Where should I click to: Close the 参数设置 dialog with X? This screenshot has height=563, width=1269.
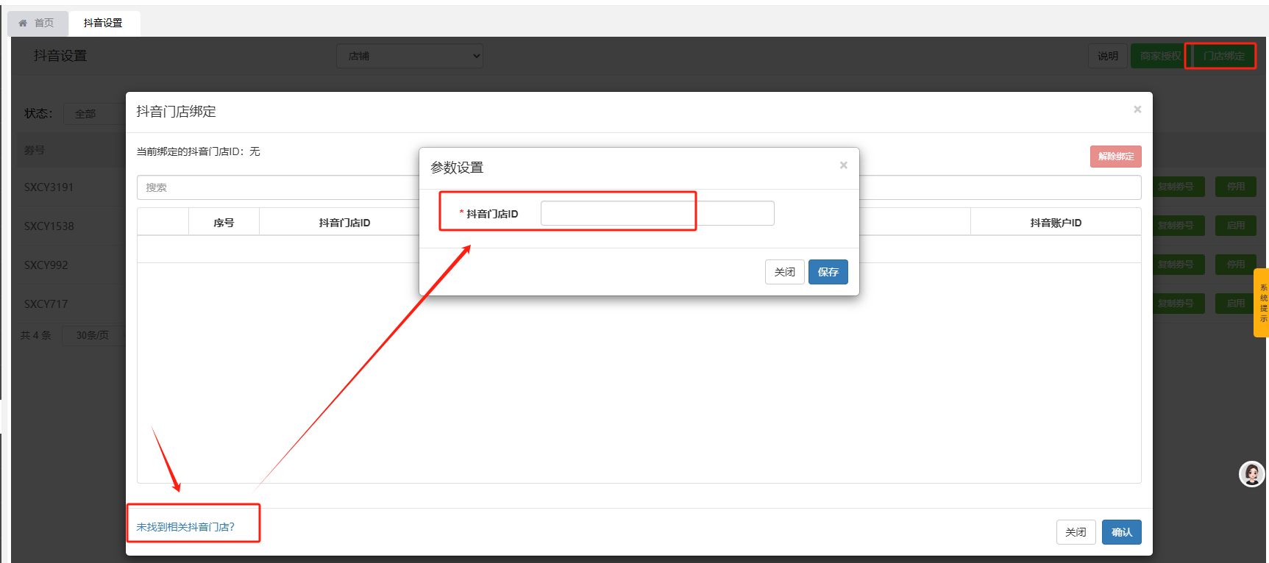tap(844, 165)
